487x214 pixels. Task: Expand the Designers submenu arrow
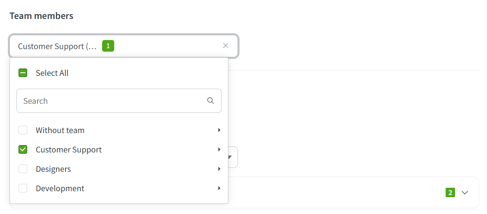pos(219,169)
